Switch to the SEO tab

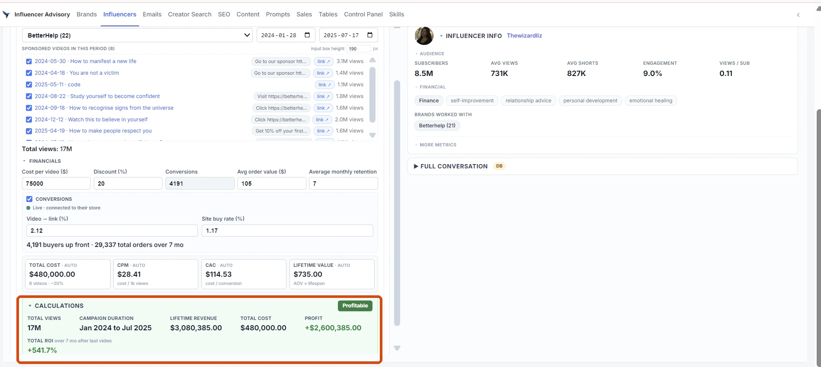tap(224, 14)
